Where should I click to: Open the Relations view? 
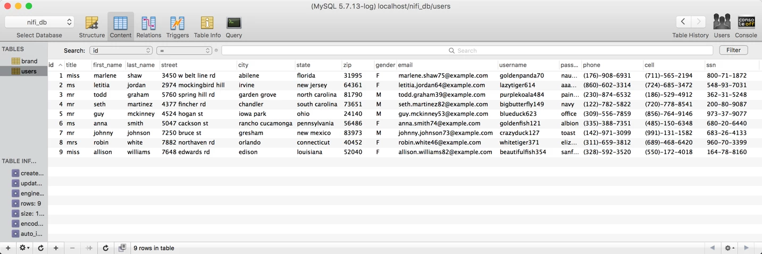point(148,27)
